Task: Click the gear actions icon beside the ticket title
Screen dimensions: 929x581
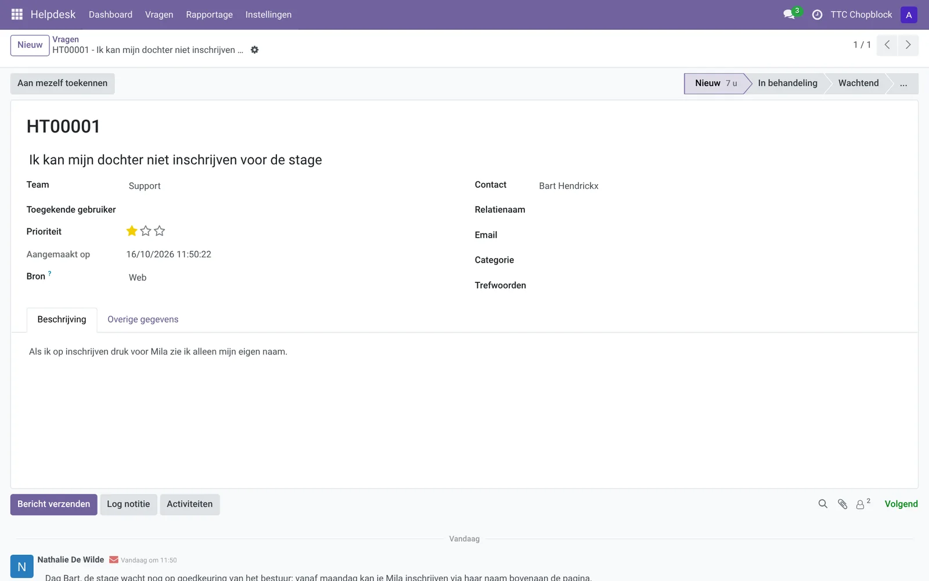Action: [x=254, y=50]
